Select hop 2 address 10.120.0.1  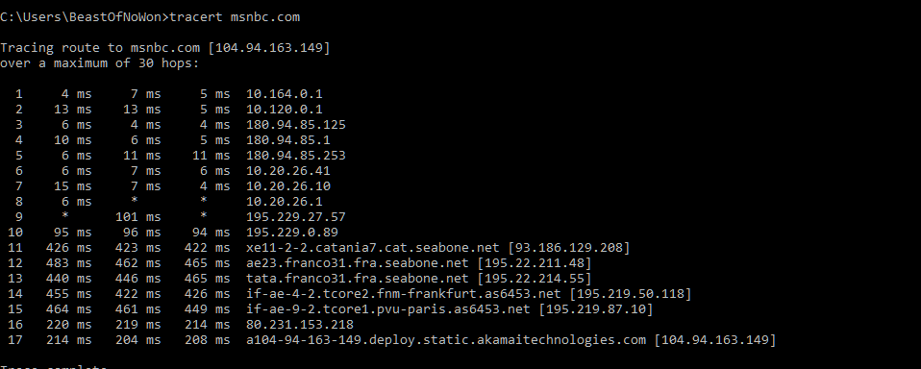[285, 110]
